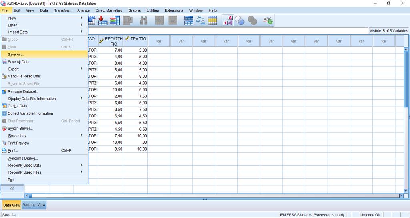This screenshot has width=410, height=218.
Task: Open Find with the binoculars icon
Action: (144, 20)
